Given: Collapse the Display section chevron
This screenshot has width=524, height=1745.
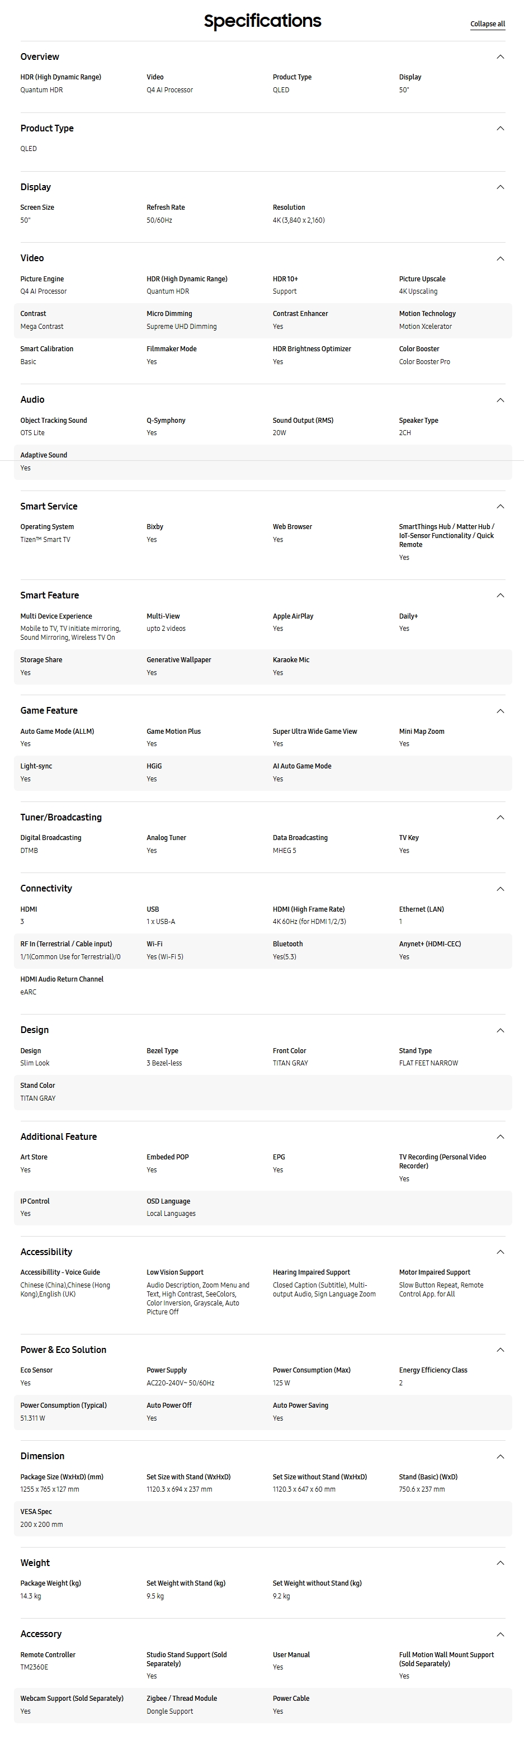Looking at the screenshot, I should (501, 187).
